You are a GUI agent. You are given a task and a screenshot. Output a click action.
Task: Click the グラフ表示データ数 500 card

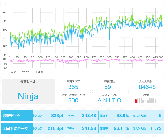[73, 98]
